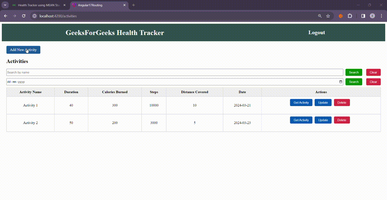The height and width of the screenshot is (200, 387).
Task: Click the calories value 300
Action: 115,105
